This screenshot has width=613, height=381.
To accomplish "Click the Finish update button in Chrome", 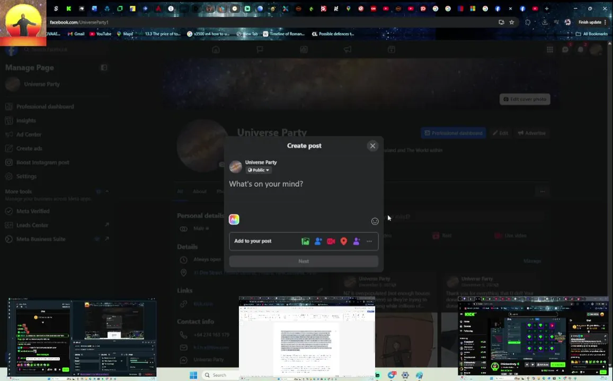I will (590, 22).
